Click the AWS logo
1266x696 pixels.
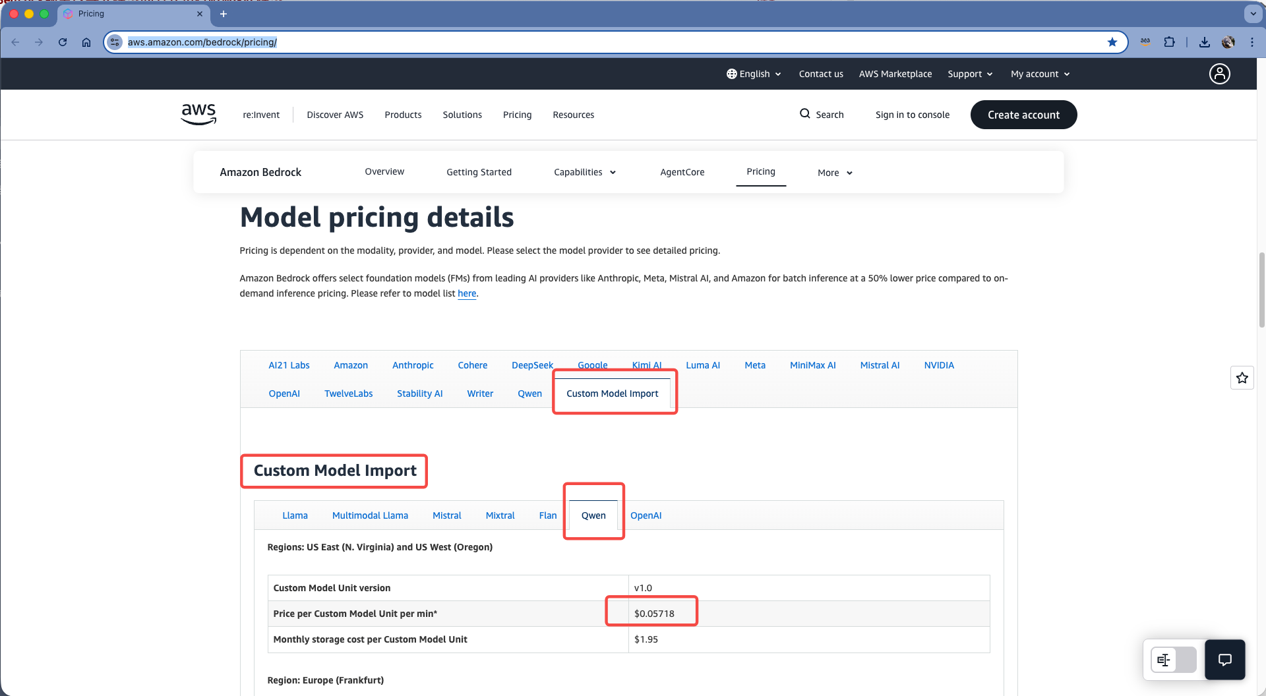pyautogui.click(x=198, y=114)
